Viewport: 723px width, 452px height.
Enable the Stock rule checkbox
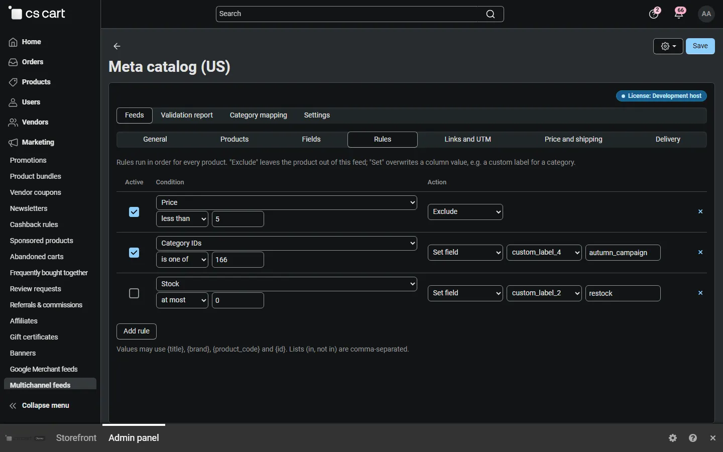[134, 293]
